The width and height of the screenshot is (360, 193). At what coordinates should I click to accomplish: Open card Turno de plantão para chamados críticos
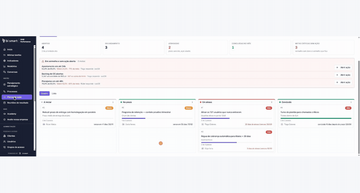point(316,116)
